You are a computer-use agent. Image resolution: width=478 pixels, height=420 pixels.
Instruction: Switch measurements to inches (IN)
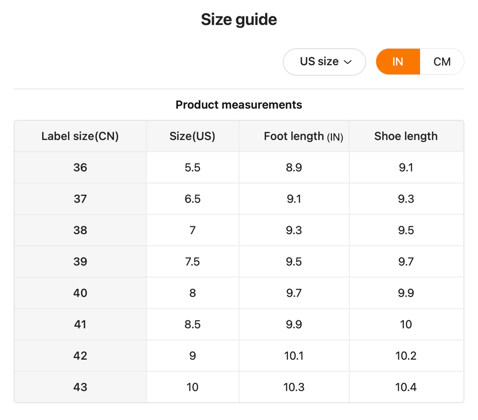pyautogui.click(x=398, y=62)
